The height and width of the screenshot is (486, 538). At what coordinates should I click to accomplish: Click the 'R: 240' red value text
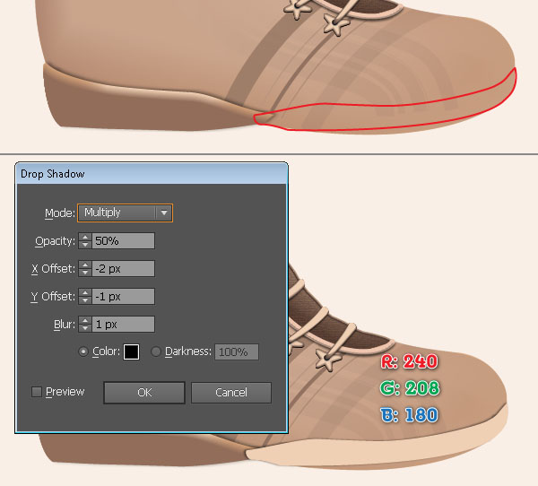tap(410, 361)
